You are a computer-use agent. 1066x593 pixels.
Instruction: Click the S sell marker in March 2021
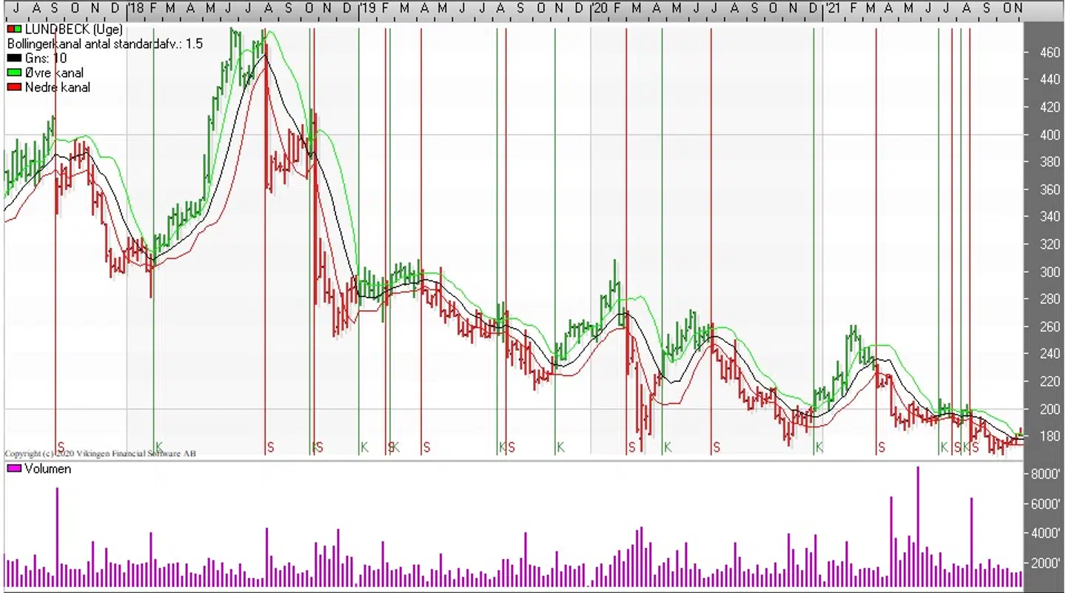(x=881, y=446)
